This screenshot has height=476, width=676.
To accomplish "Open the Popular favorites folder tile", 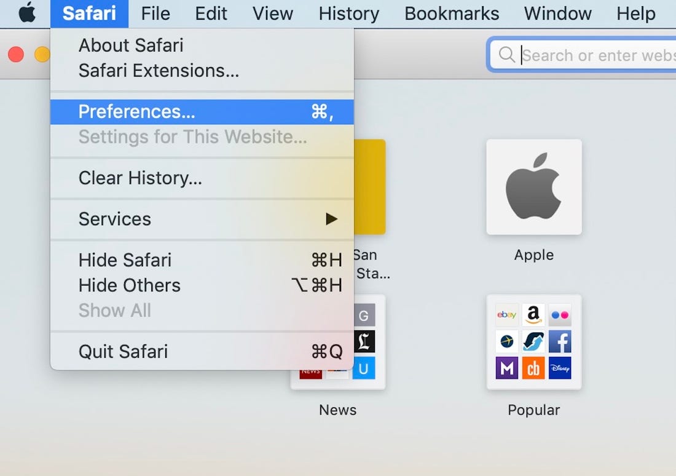I will pyautogui.click(x=533, y=342).
